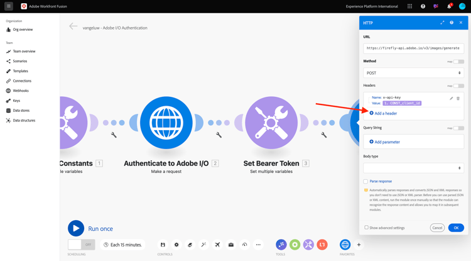Viewport: 471px width, 261px height.
Task: Click the wrench filter between modules 2 and 3
Action: (x=219, y=135)
